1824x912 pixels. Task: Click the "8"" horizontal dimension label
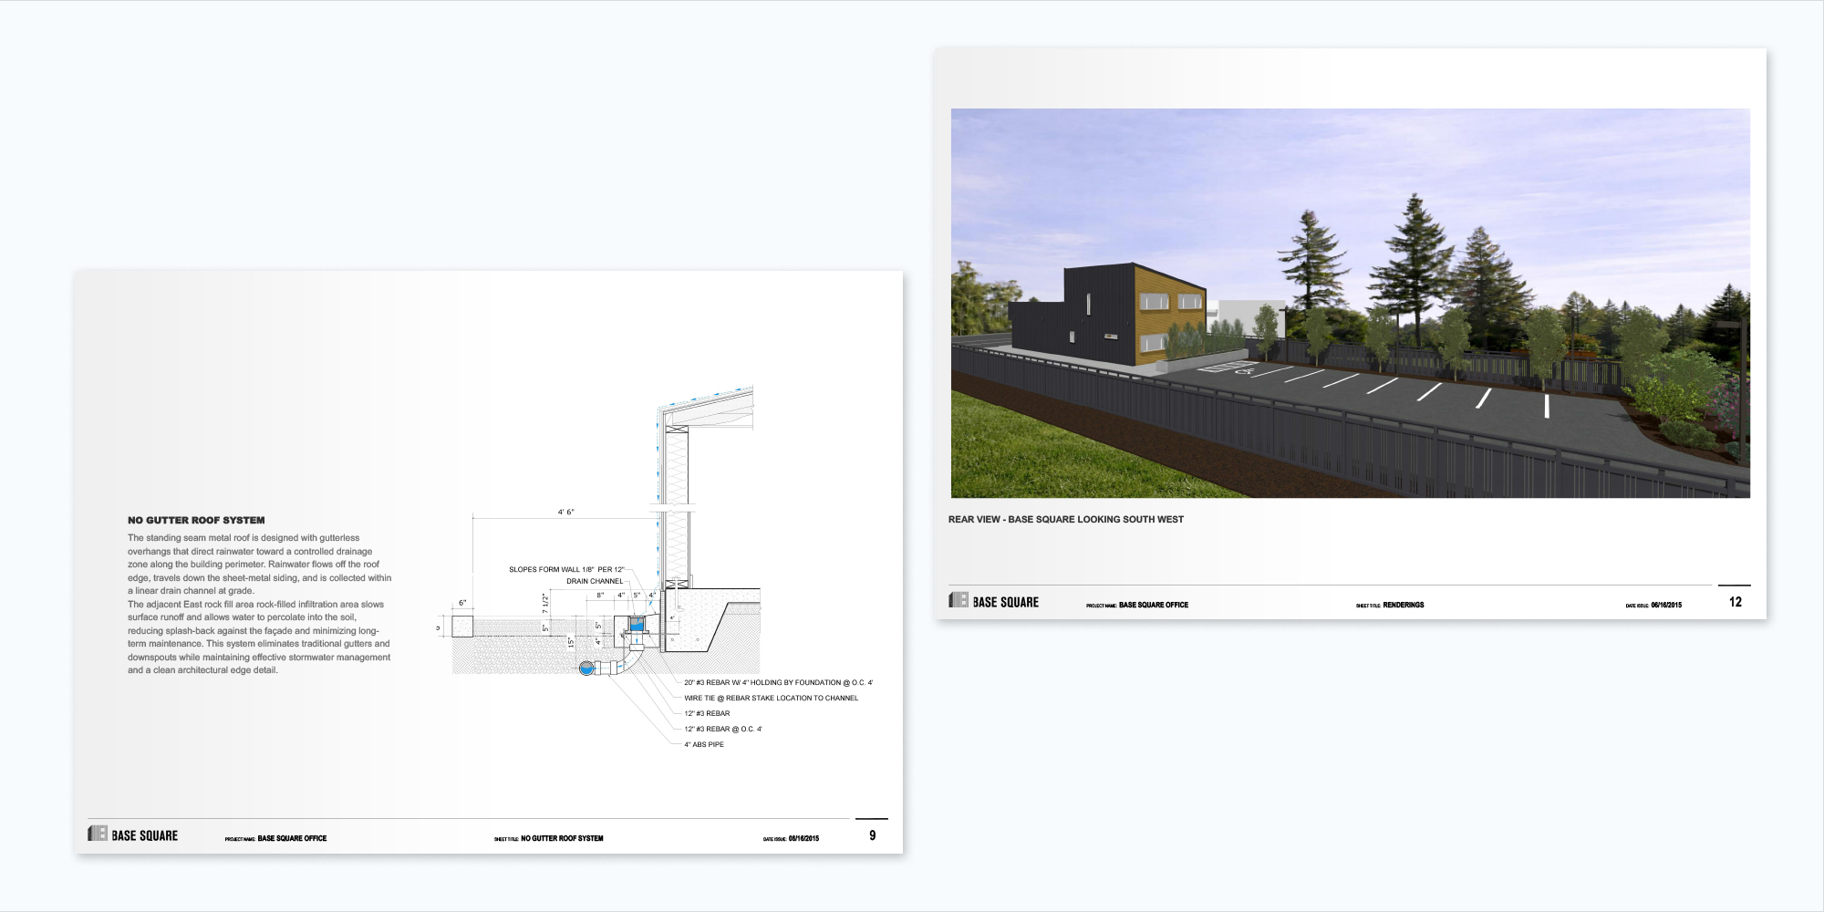pyautogui.click(x=600, y=596)
